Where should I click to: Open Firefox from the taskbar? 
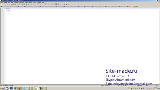coord(19,88)
